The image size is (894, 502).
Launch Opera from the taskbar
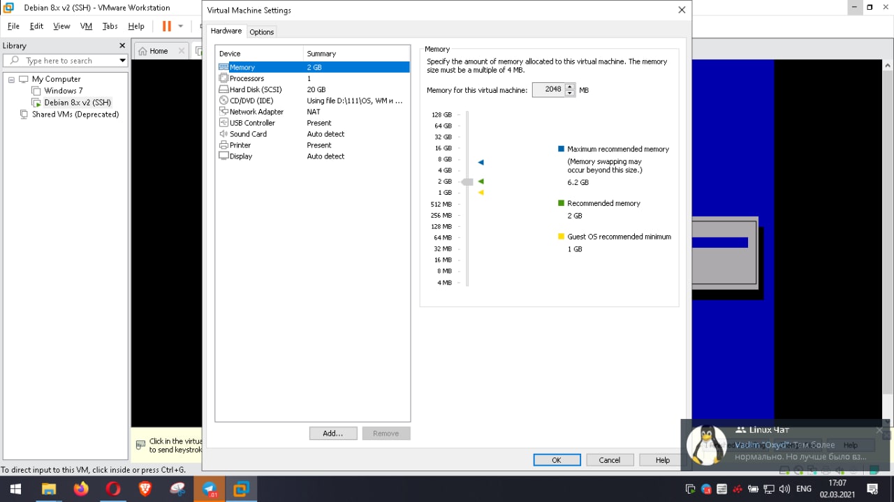113,489
